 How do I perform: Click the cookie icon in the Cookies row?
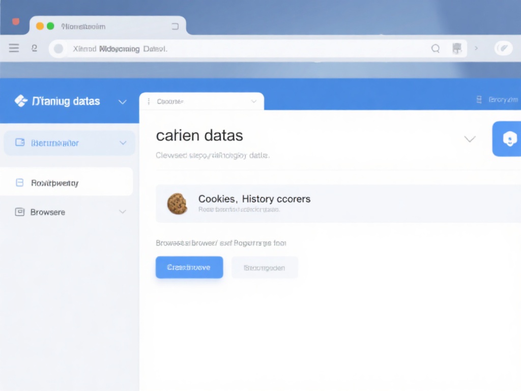(177, 204)
